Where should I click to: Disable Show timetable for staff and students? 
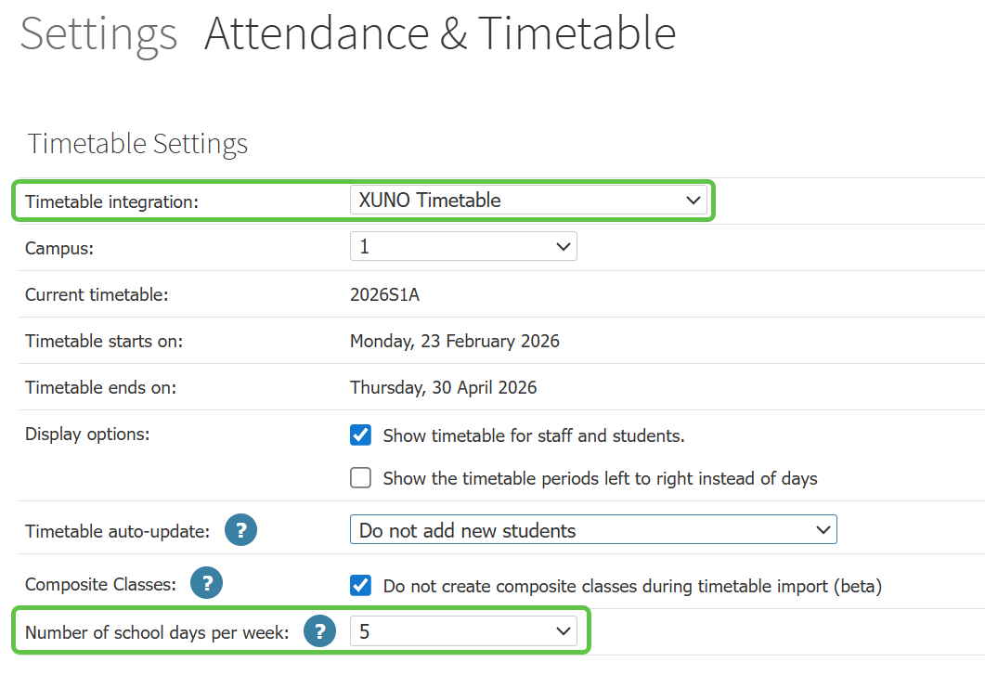[x=360, y=435]
